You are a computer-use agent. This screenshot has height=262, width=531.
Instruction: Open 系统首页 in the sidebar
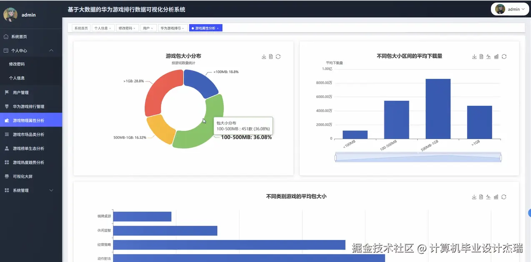(31, 37)
